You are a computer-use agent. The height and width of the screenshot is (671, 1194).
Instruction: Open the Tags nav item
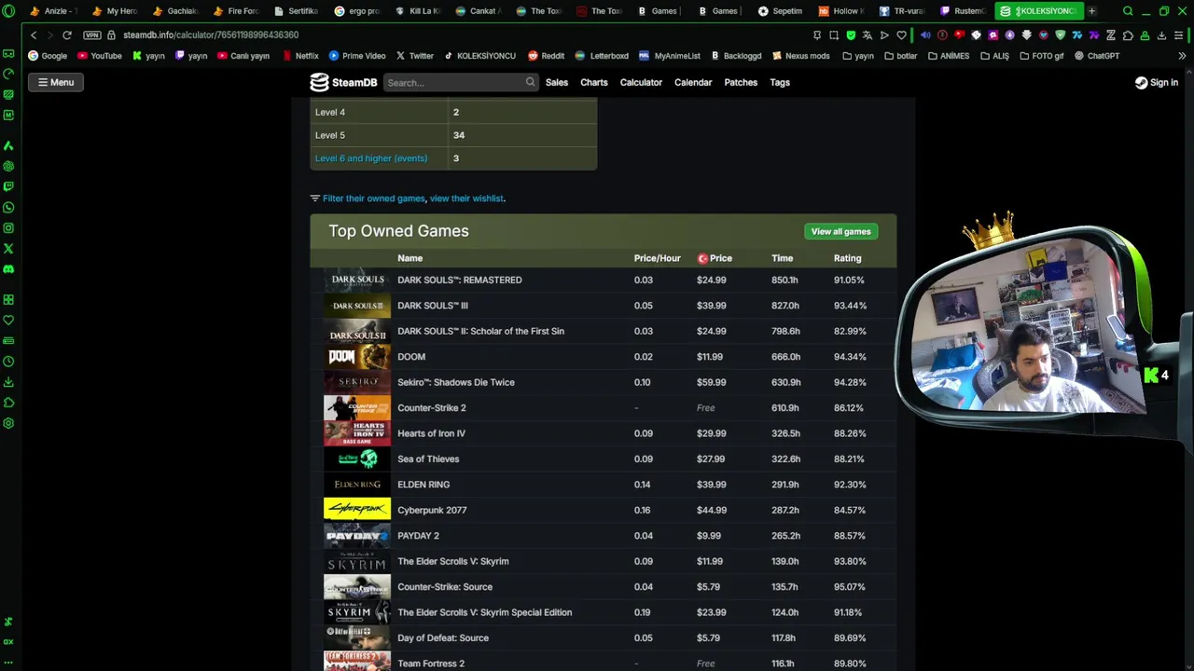[780, 82]
